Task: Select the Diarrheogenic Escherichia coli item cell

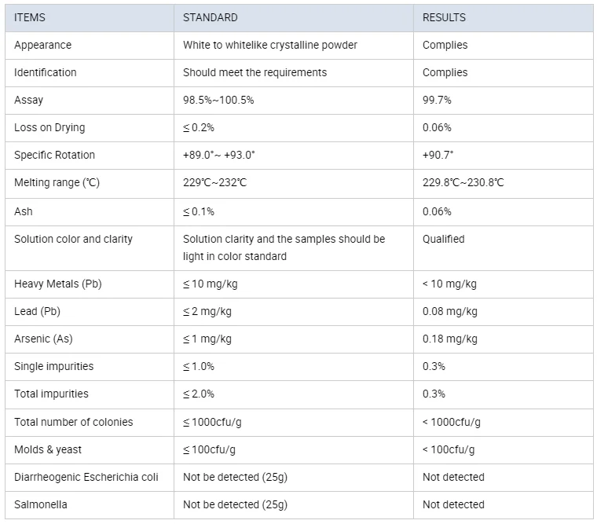Action: coord(86,477)
